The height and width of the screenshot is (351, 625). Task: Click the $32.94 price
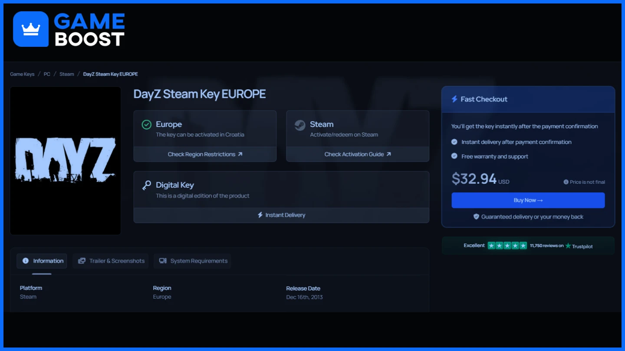coord(474,179)
